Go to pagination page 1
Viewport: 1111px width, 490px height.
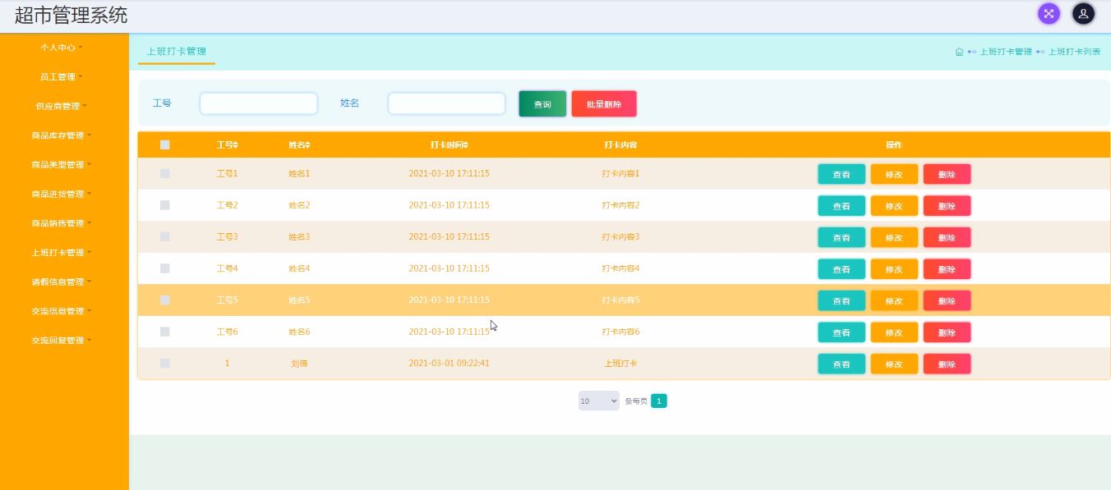(659, 401)
